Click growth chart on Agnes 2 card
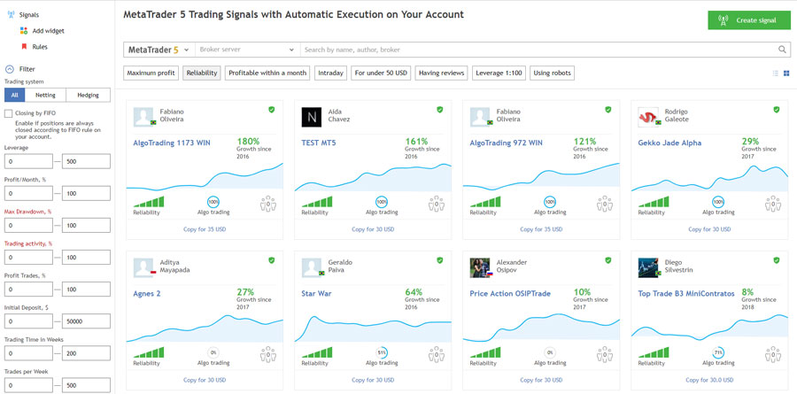797x394 pixels. tap(205, 328)
